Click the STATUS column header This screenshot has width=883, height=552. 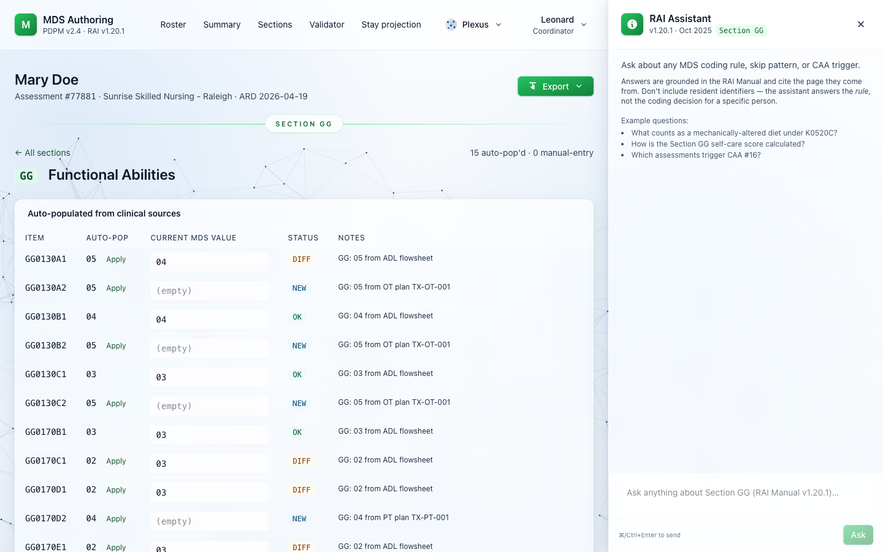click(x=304, y=238)
